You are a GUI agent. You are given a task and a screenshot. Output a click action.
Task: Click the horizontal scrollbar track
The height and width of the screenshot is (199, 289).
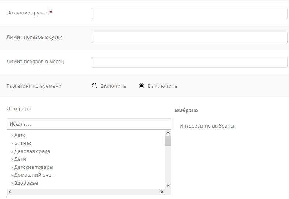[86, 192]
